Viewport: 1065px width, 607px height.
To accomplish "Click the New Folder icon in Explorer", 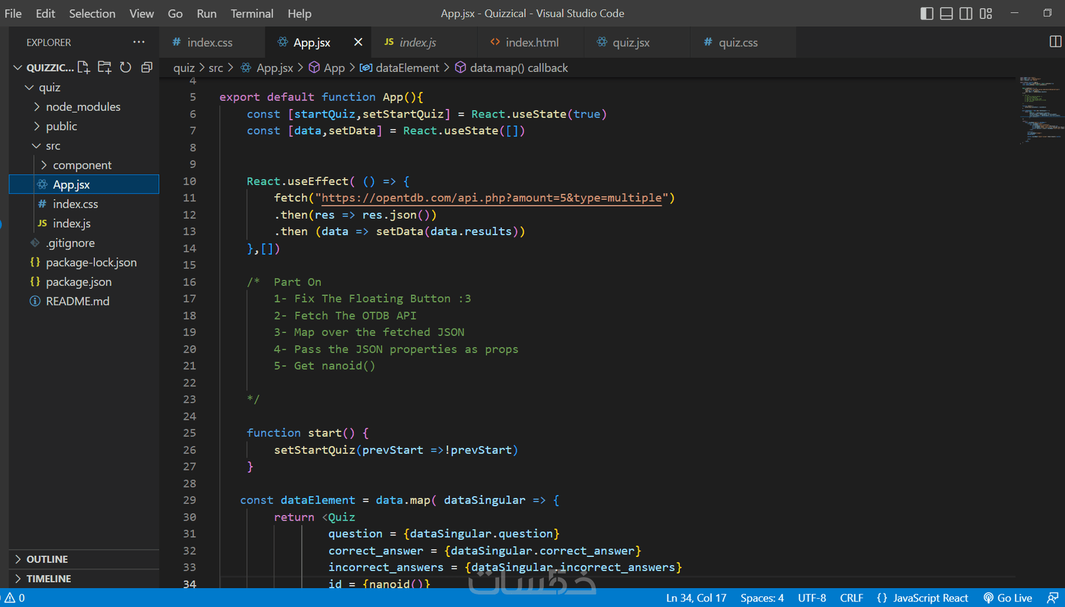I will (x=105, y=68).
